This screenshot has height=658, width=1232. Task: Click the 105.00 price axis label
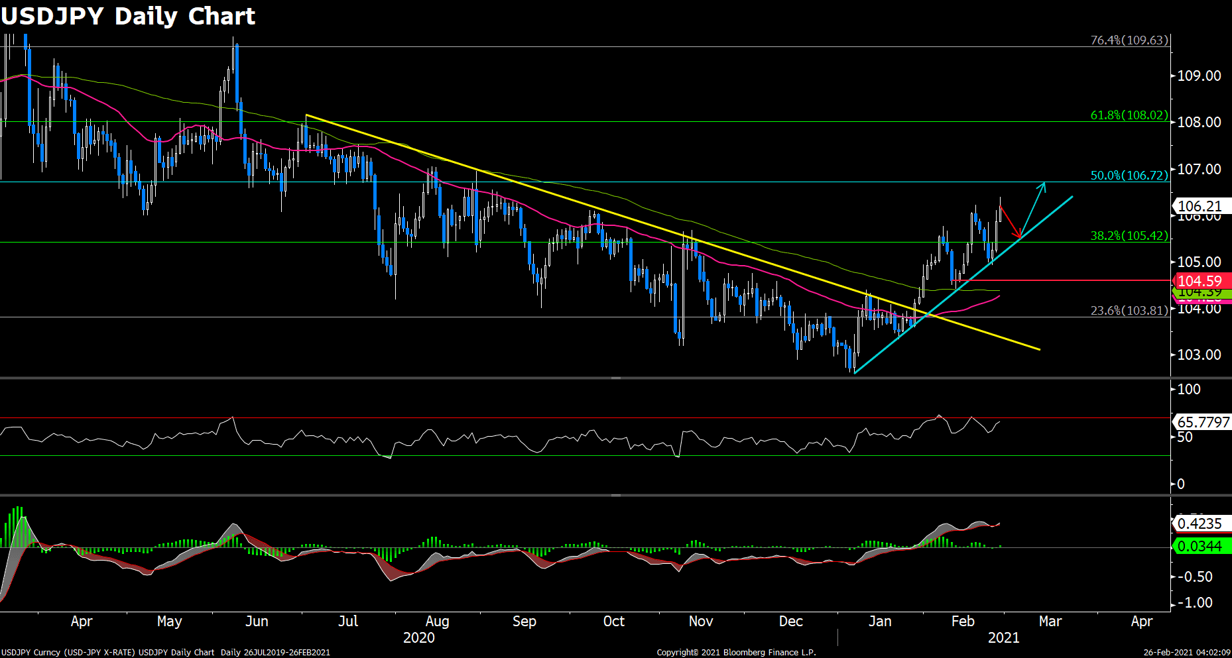coord(1199,262)
